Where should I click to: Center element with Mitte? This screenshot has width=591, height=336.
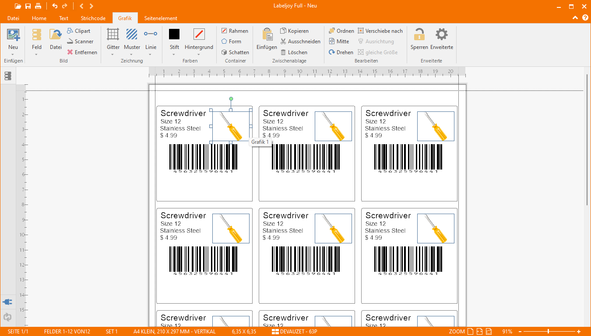pos(339,42)
